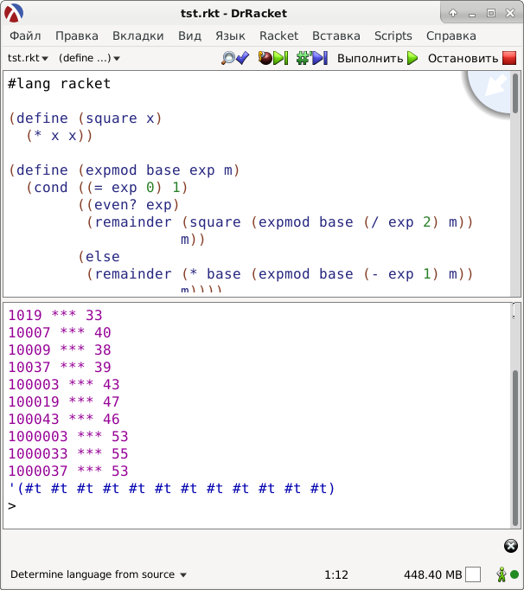Click the running man background expansion icon

(501, 574)
